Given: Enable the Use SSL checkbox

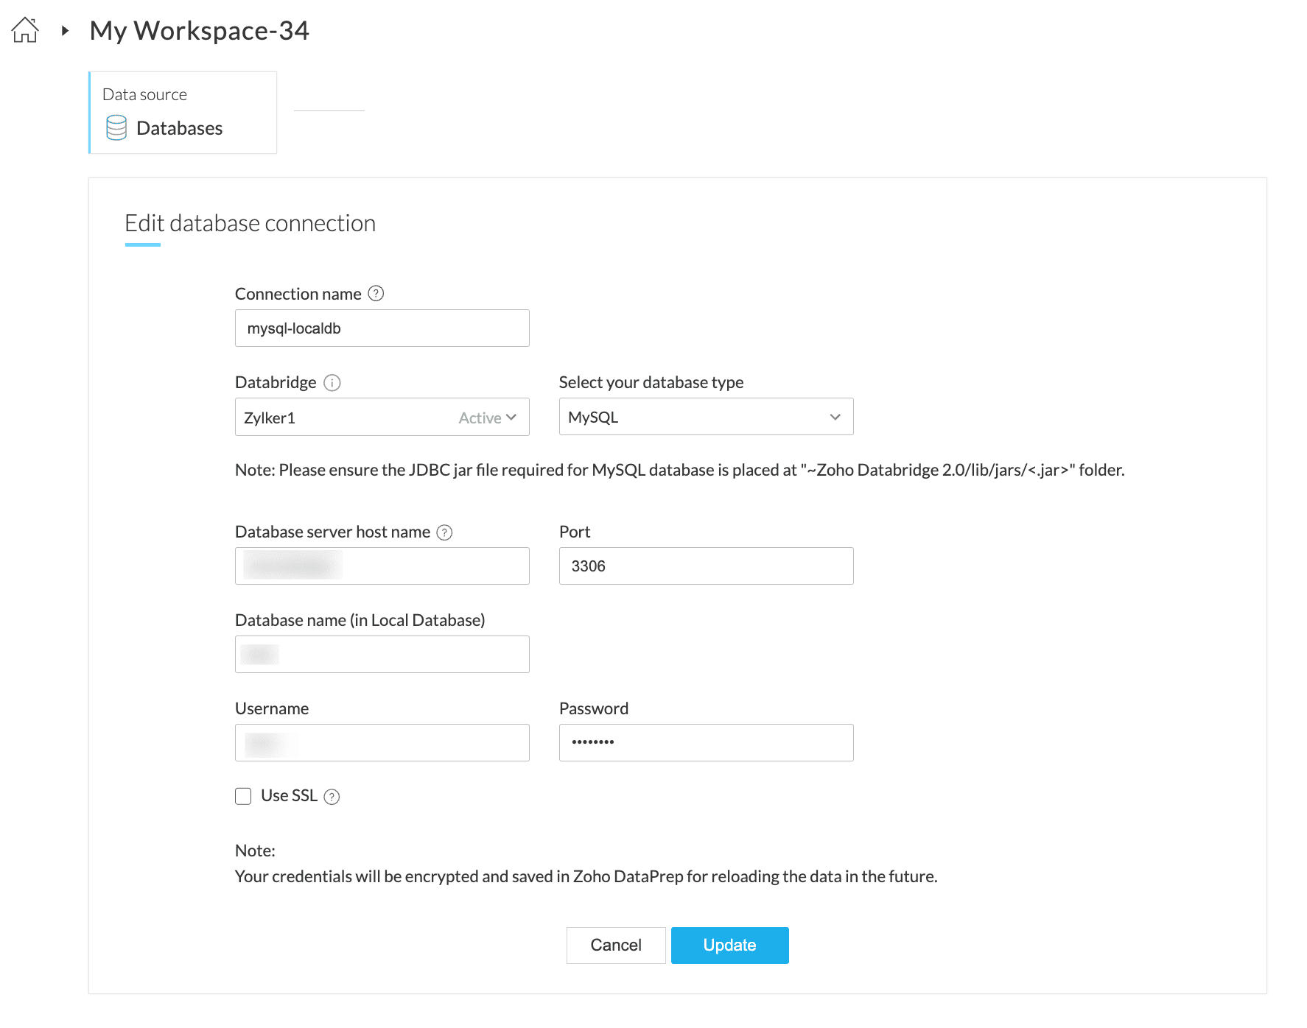Looking at the screenshot, I should click(x=243, y=796).
